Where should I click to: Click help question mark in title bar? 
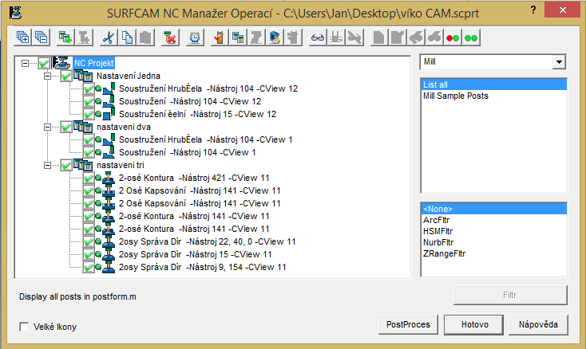pyautogui.click(x=533, y=10)
